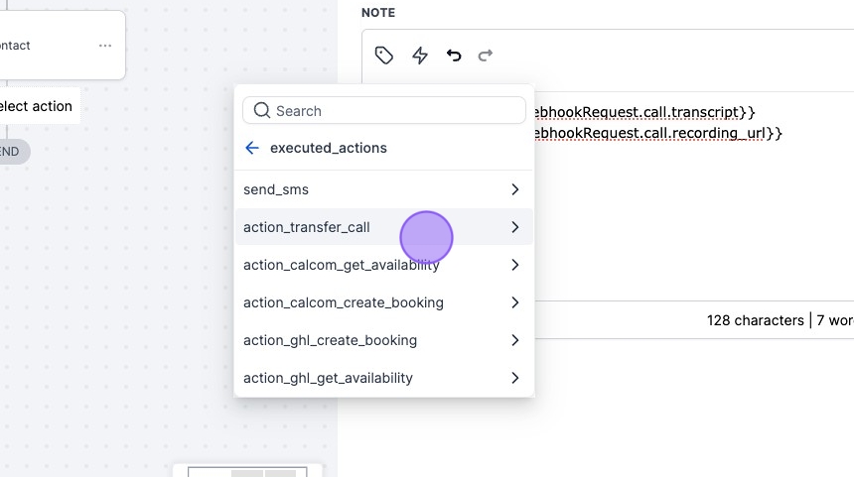
Task: Expand the action_transfer_call chevron
Action: pos(514,227)
